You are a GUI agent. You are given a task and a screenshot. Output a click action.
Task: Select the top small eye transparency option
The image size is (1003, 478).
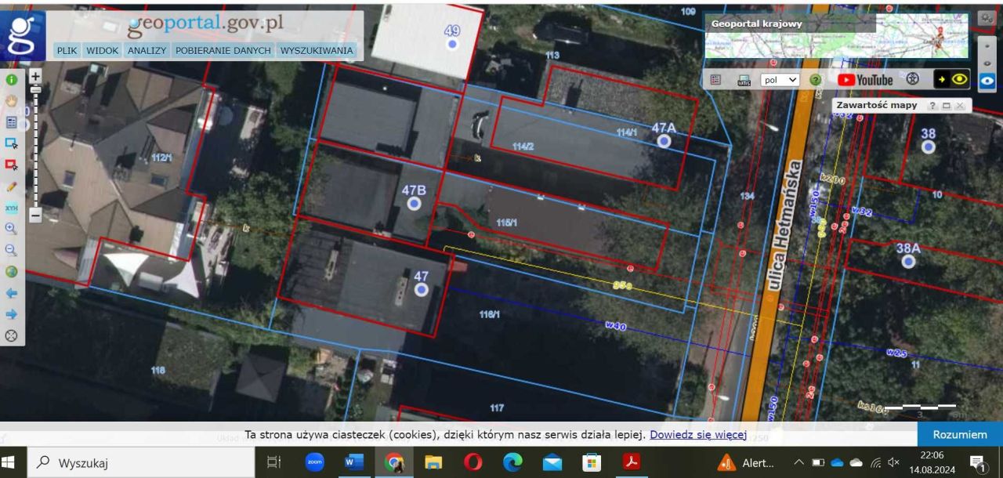pyautogui.click(x=987, y=45)
